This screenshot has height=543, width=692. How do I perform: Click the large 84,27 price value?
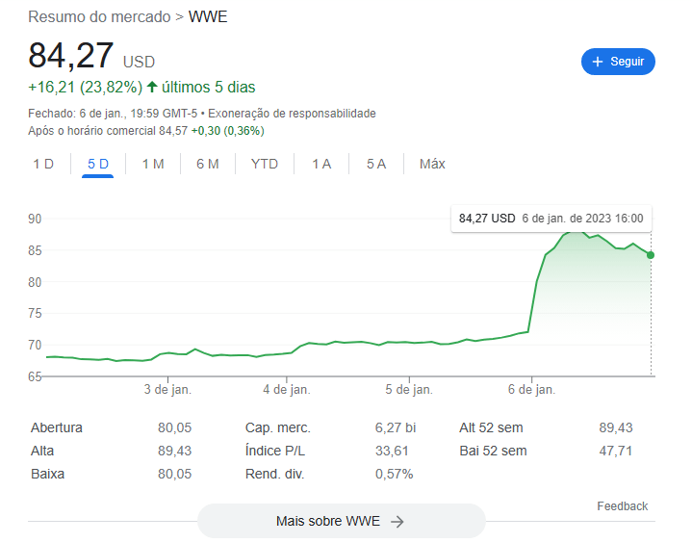[x=71, y=56]
